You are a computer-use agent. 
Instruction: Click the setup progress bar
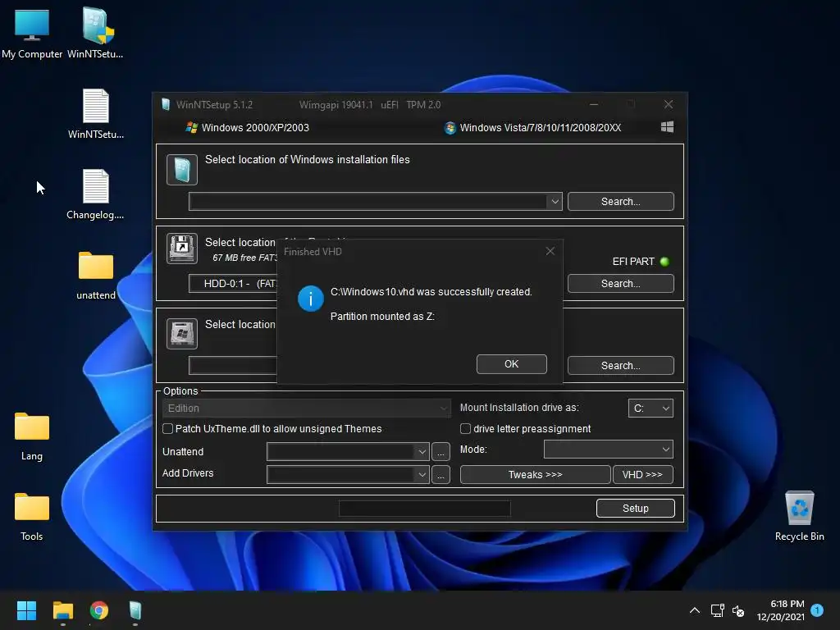tap(425, 509)
